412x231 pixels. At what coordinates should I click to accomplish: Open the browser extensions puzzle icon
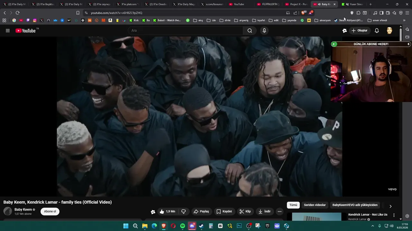[358, 13]
